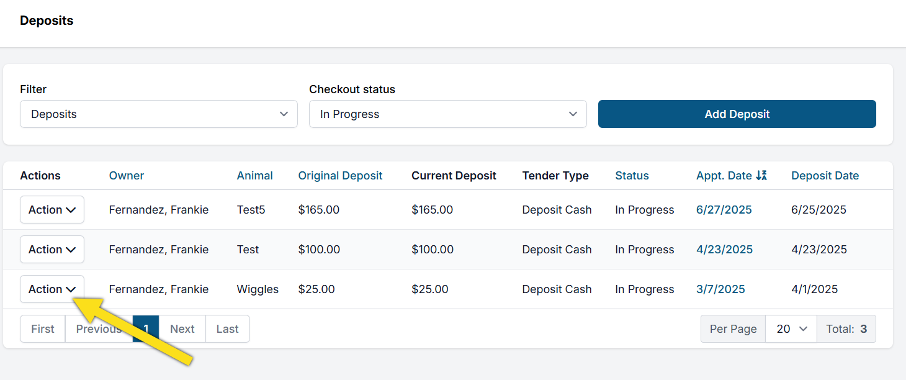Click the Add Deposit button
Viewport: 906px width, 380px height.
point(737,114)
